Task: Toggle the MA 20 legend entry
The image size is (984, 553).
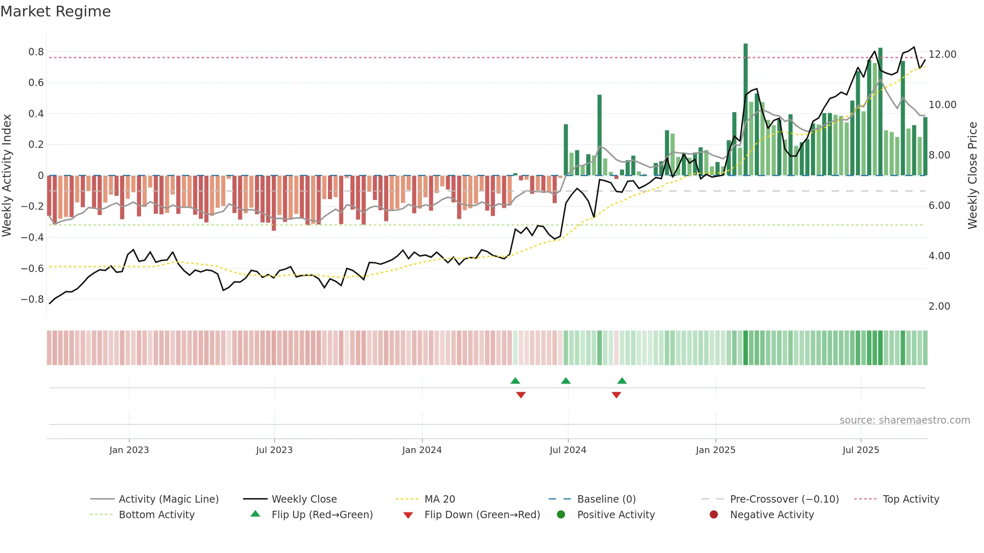Action: point(426,499)
